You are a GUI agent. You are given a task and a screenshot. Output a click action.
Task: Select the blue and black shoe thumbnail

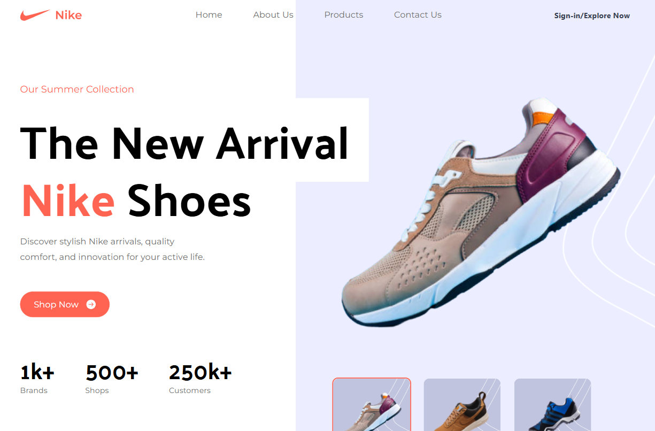pyautogui.click(x=552, y=405)
